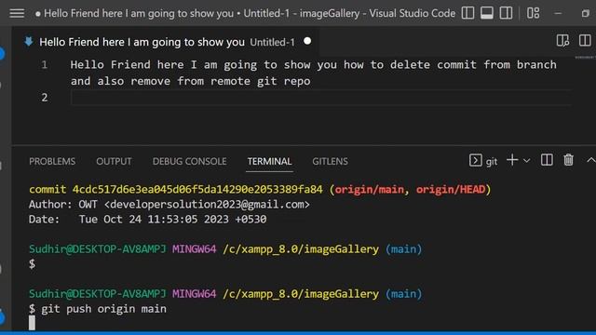Click the git terminal shell indicator
This screenshot has height=335, width=596.
(483, 161)
